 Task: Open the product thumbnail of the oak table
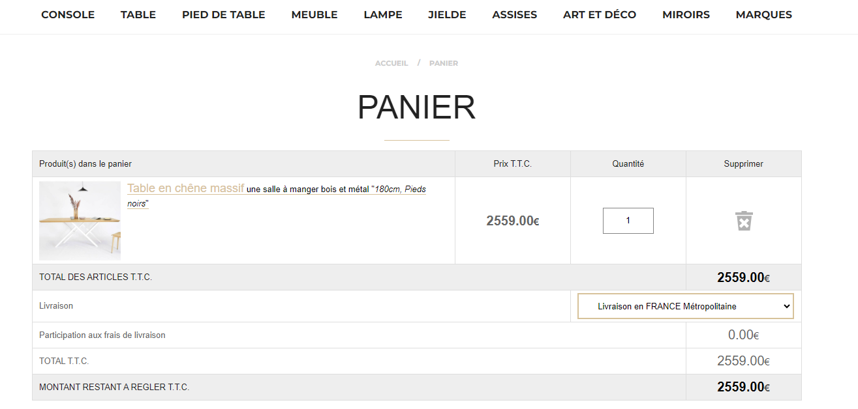point(80,220)
